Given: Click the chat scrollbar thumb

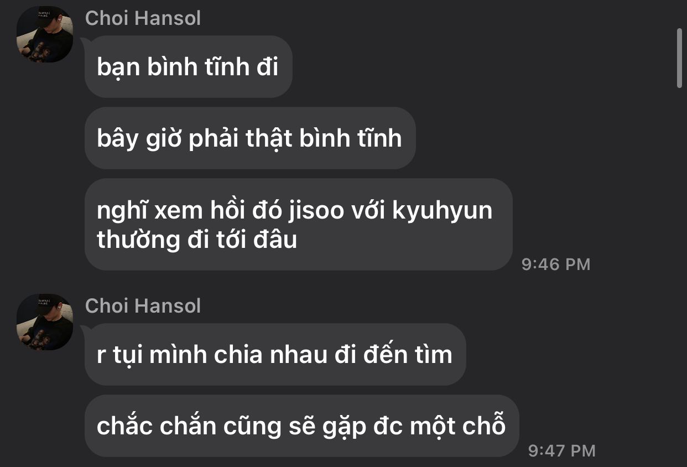Looking at the screenshot, I should [x=680, y=58].
